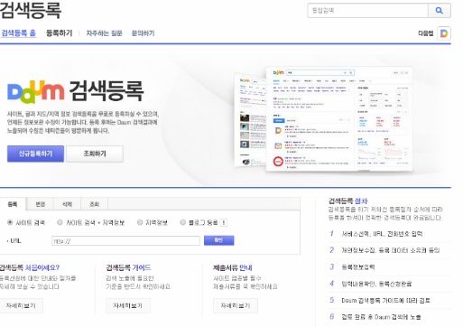
Task: Open the 문의하기 menu item
Action: coord(143,33)
